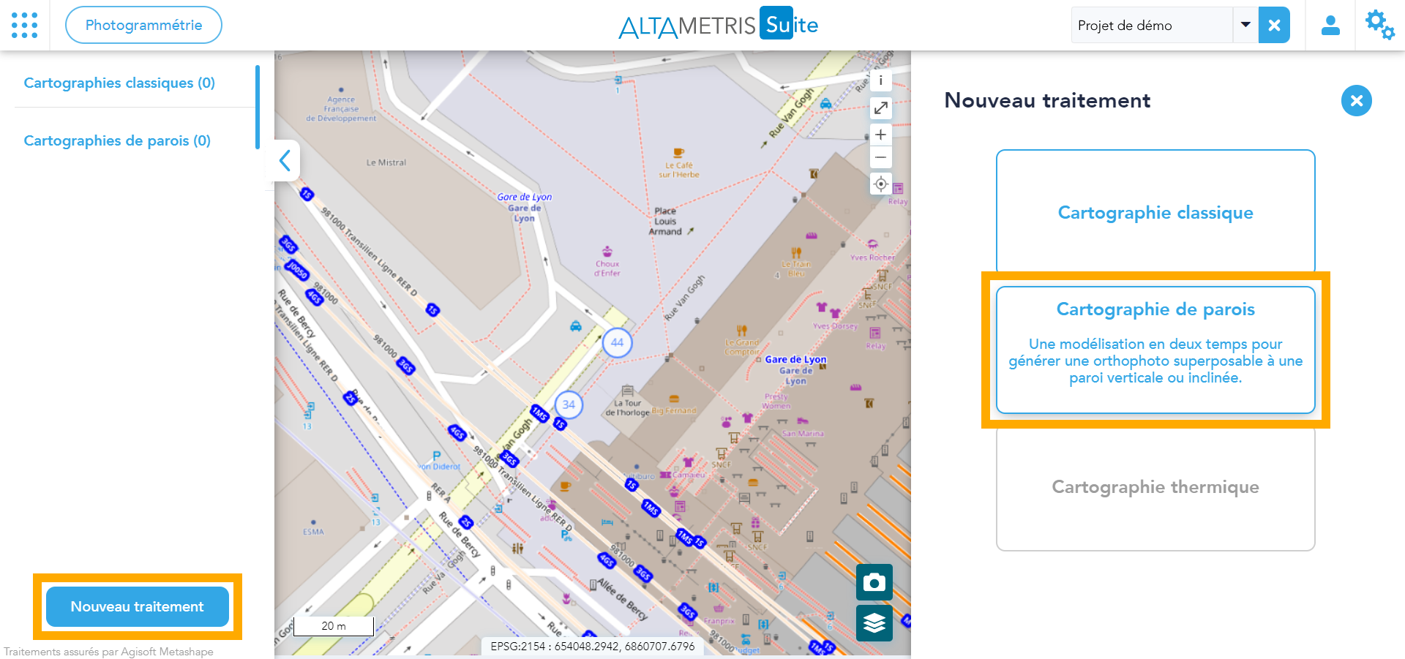Center map on current location

[880, 184]
